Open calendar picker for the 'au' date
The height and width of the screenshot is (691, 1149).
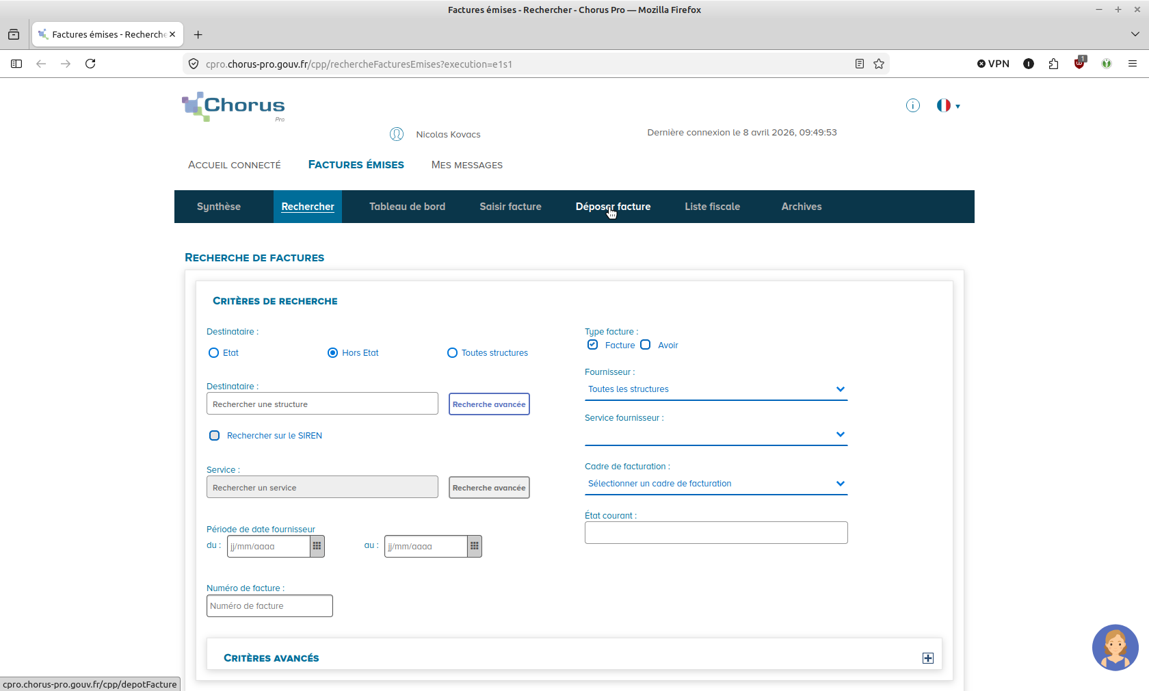[x=475, y=546]
